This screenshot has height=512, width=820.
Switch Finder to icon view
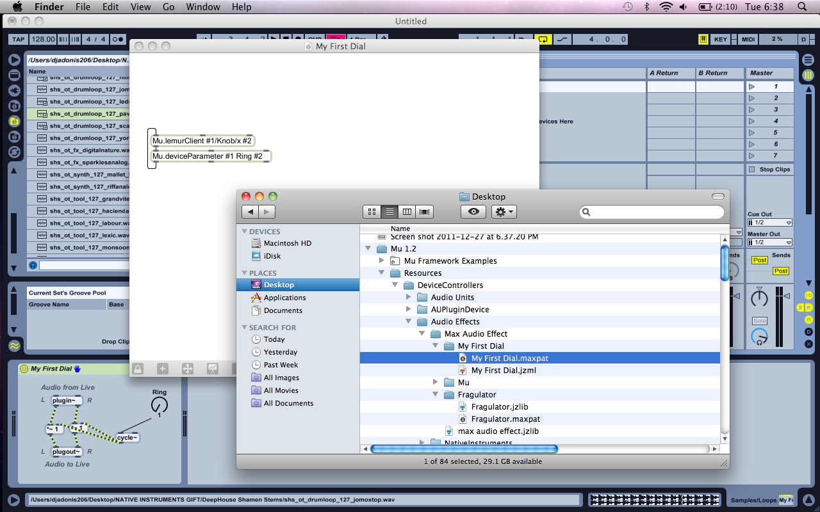[x=372, y=212]
